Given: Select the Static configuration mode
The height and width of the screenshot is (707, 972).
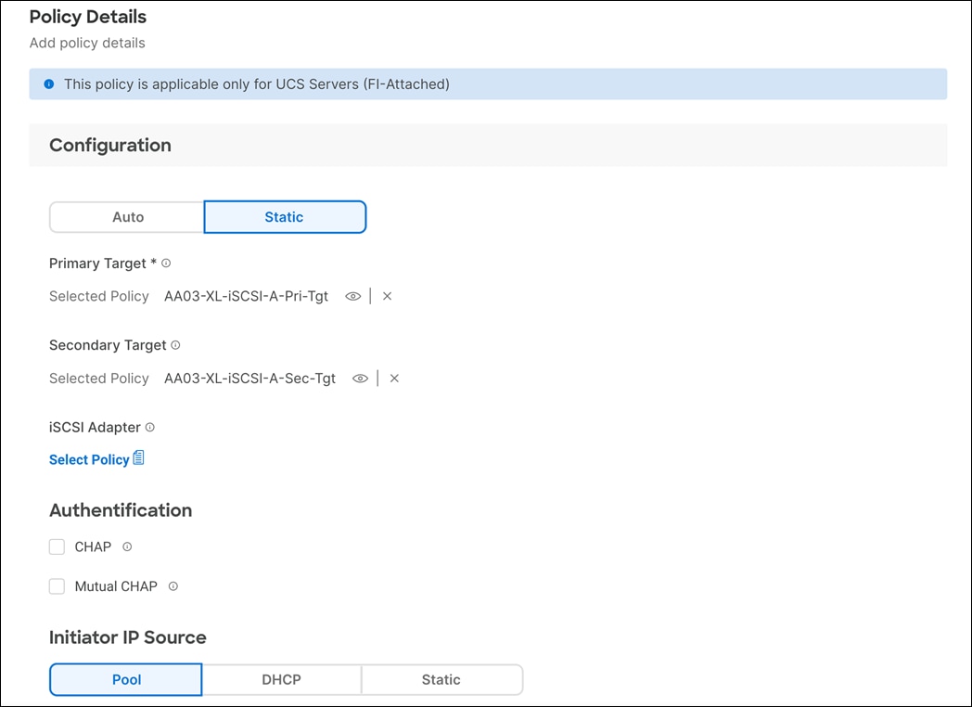Looking at the screenshot, I should tap(284, 216).
